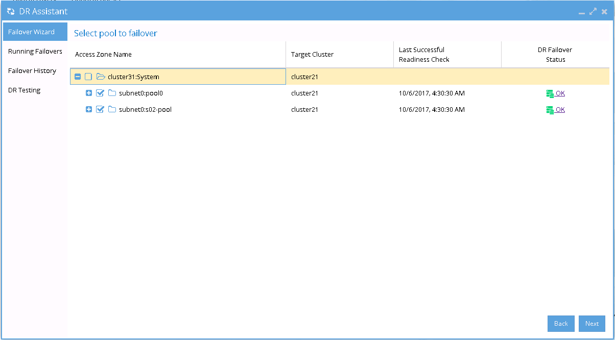
Task: Collapse the cluster31:System tree node
Action: (x=78, y=77)
